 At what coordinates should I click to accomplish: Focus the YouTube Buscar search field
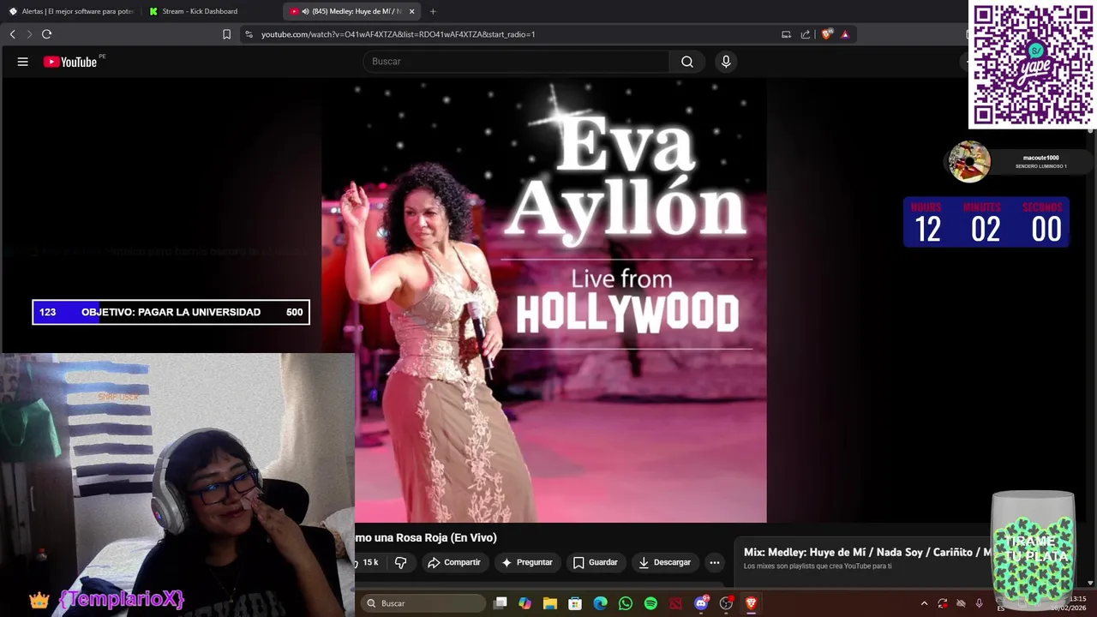[x=517, y=62]
